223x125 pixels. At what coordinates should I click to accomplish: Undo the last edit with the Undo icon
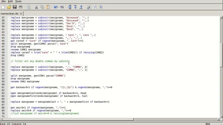point(56,7)
